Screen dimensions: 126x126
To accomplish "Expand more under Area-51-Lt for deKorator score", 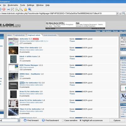I will point(72,102).
